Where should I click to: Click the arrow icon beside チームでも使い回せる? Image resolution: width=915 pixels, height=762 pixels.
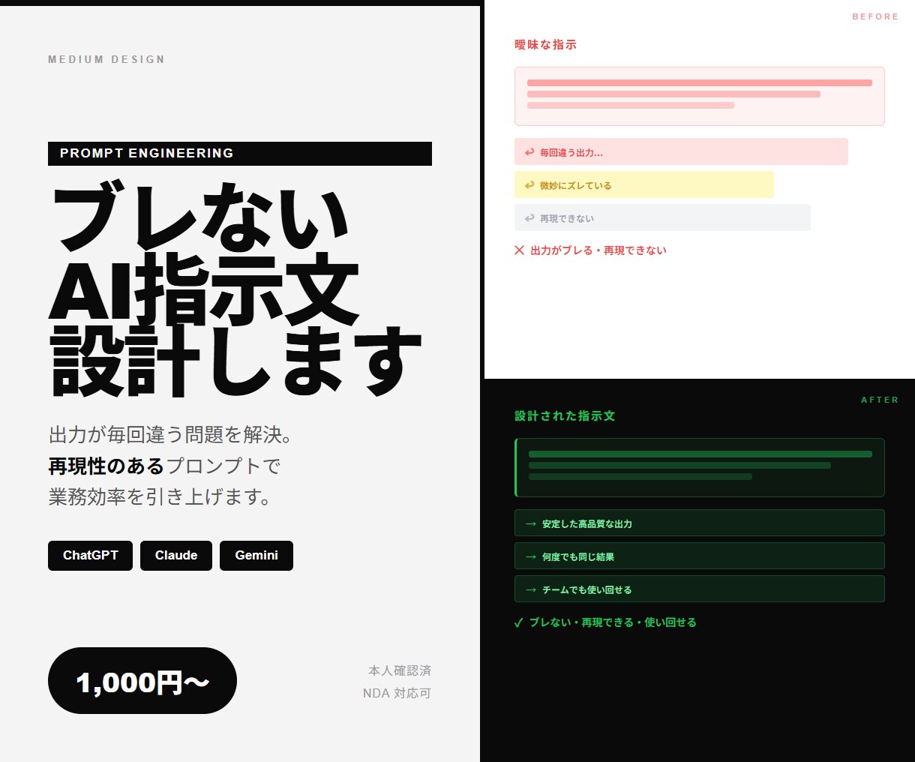point(531,589)
